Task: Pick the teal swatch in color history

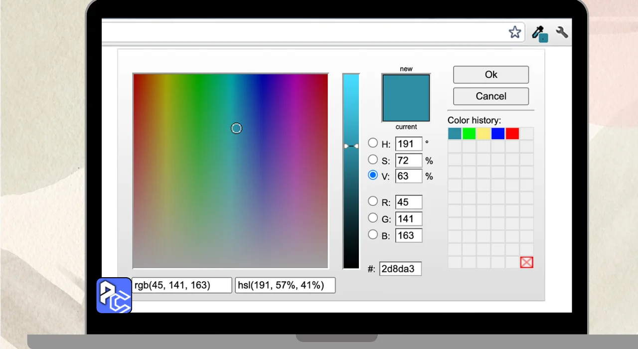Action: click(455, 134)
